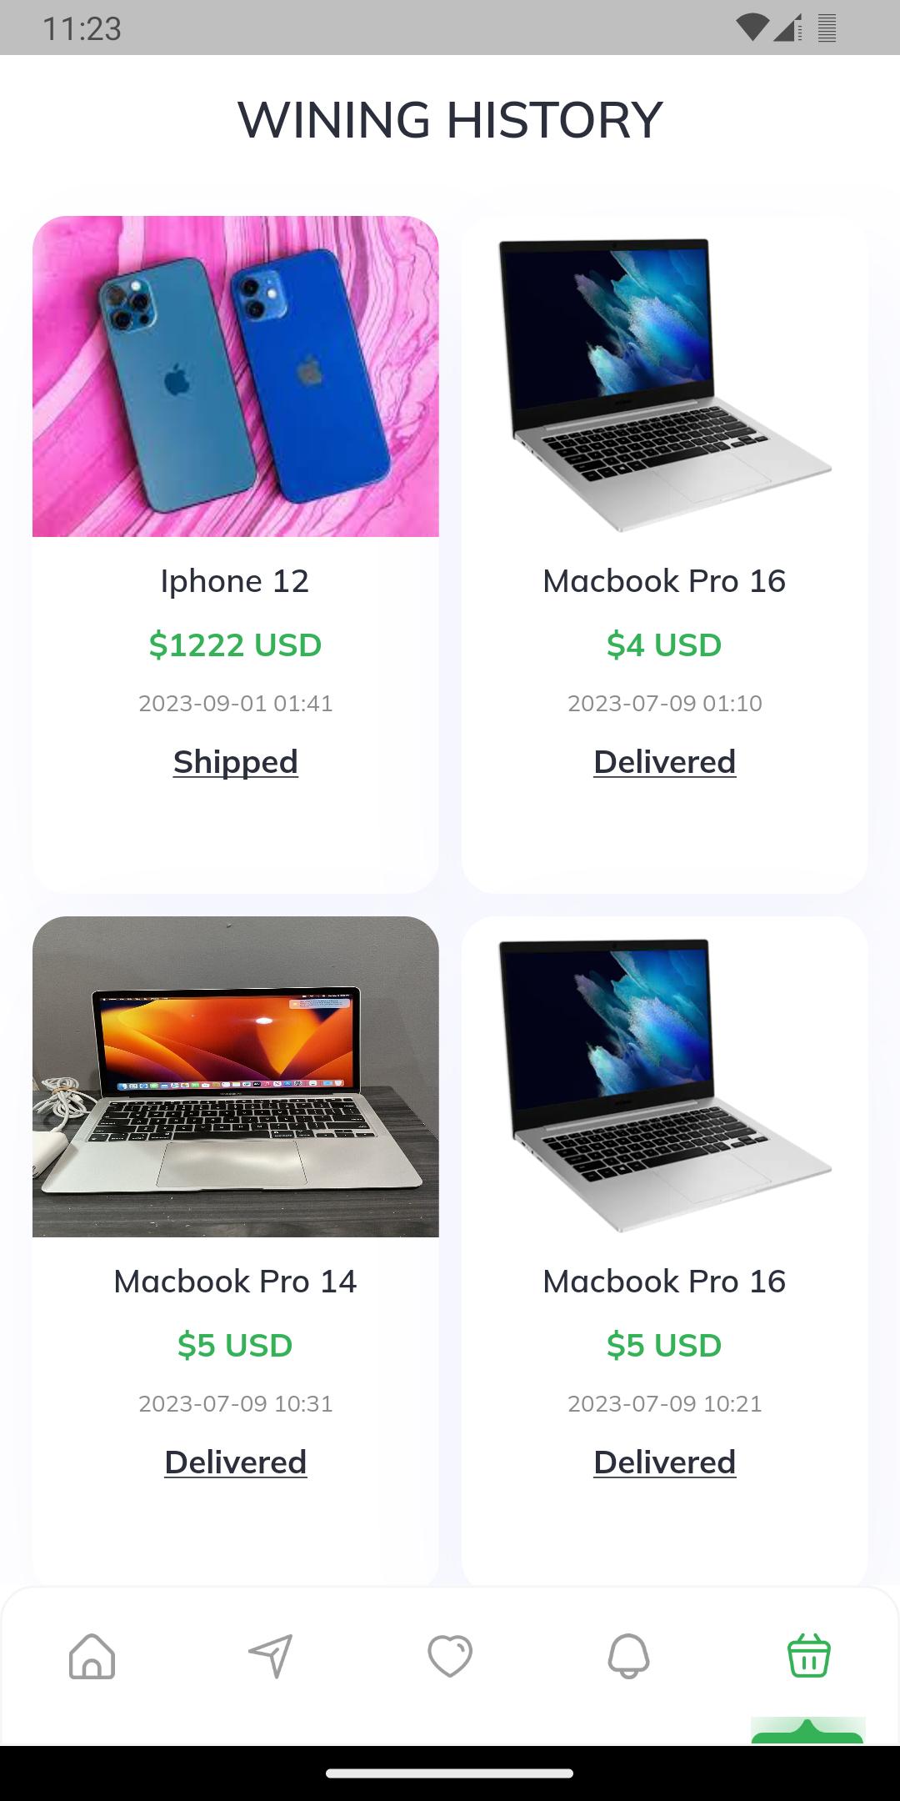Image resolution: width=900 pixels, height=1801 pixels.
Task: Open Delivered status of $5 Macbook Pro 16
Action: click(x=665, y=1462)
